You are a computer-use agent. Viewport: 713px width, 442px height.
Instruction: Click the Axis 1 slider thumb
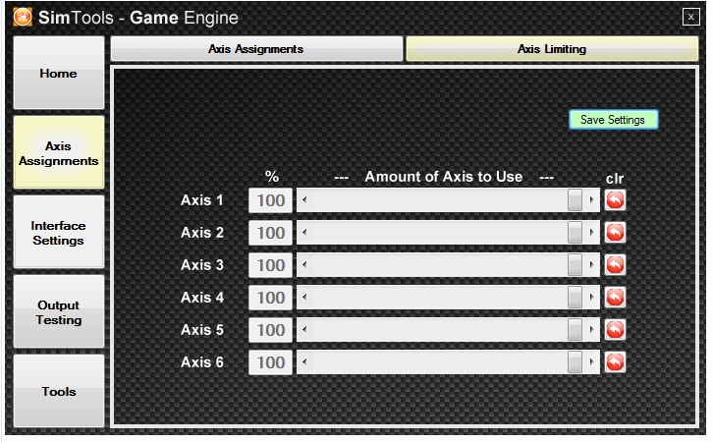pyautogui.click(x=575, y=200)
